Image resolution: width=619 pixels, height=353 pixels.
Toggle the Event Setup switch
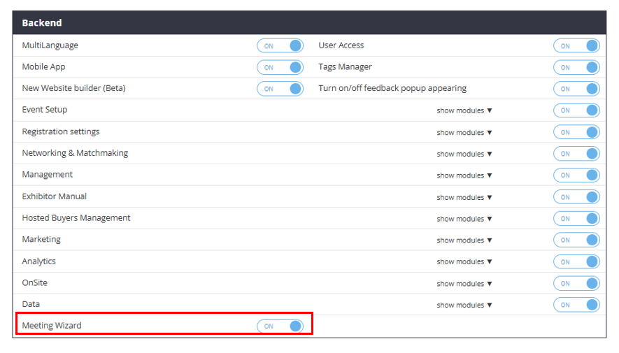576,110
